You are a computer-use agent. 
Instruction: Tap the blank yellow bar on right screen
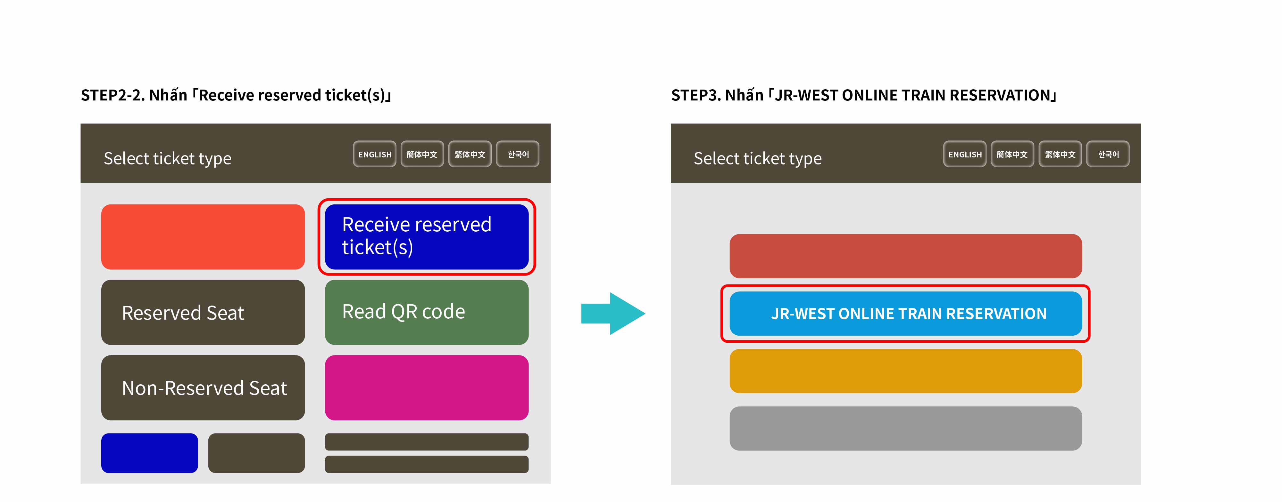click(x=906, y=371)
